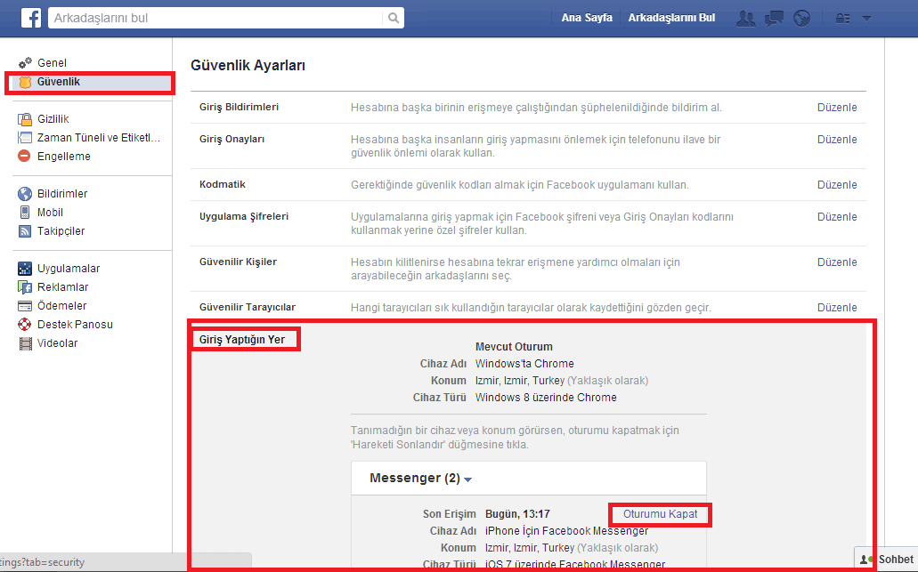Open the Sohbet chat panel
Viewport: 918px width, 572px height.
(886, 560)
